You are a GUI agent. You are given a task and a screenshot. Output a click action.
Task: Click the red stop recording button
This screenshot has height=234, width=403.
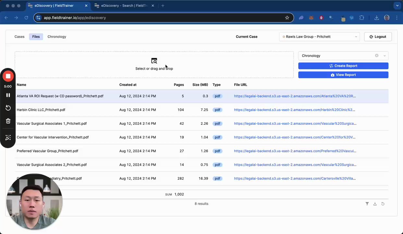8,76
